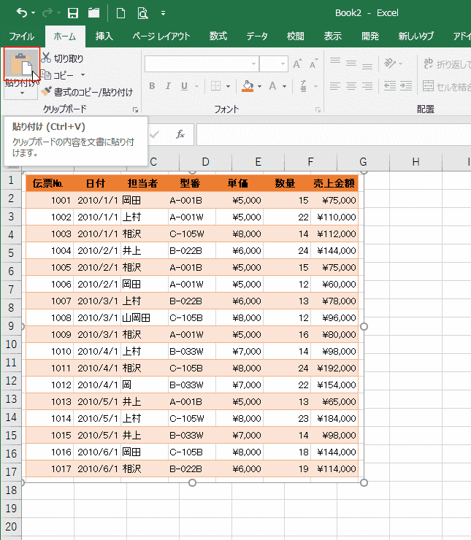Decrease font size with small A icon
This screenshot has height=540, width=471.
[x=313, y=63]
